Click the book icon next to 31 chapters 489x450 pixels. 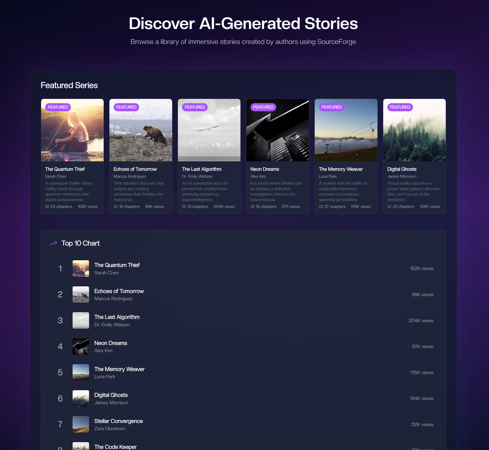184,207
